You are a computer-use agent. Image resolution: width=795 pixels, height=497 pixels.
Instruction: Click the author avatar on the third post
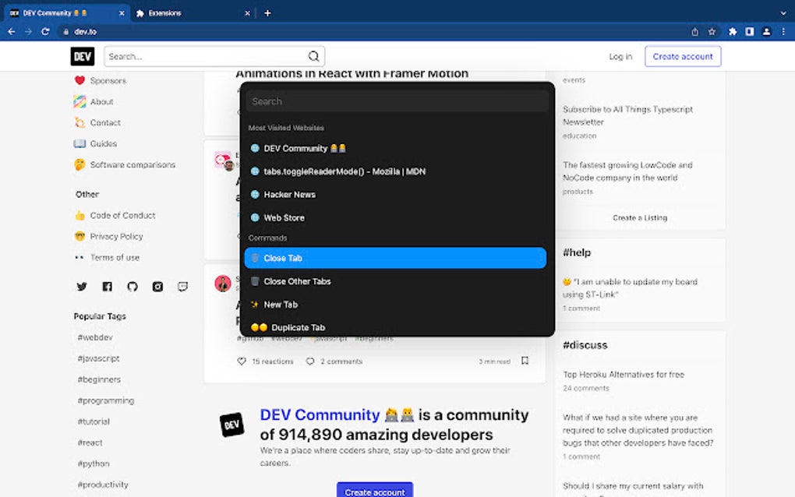[x=223, y=284]
